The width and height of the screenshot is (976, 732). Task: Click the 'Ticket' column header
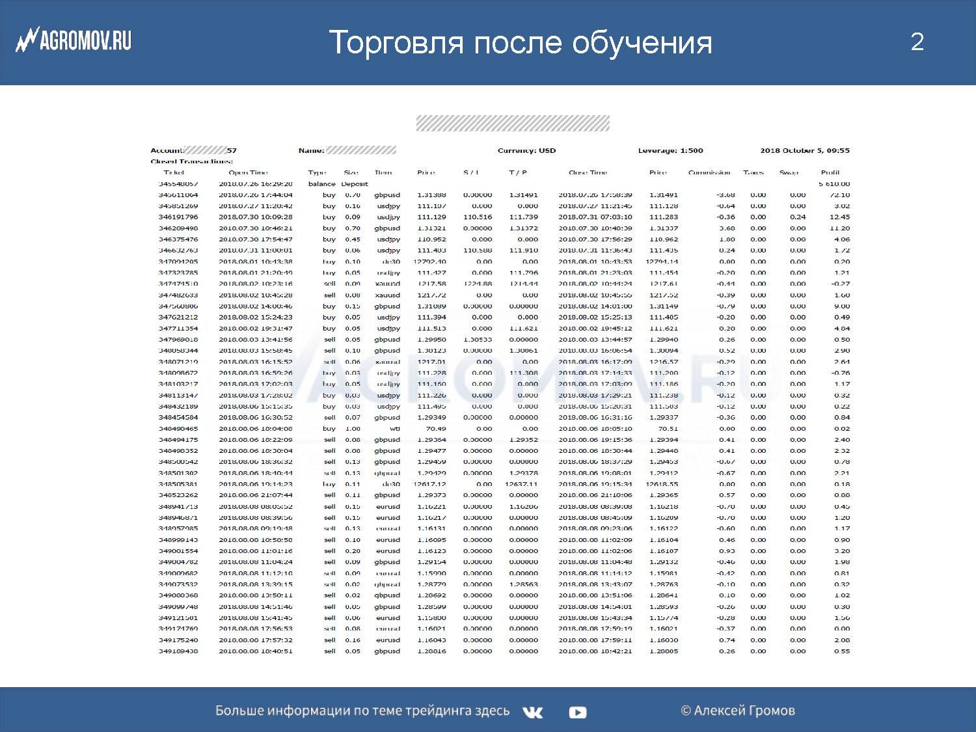pos(174,172)
